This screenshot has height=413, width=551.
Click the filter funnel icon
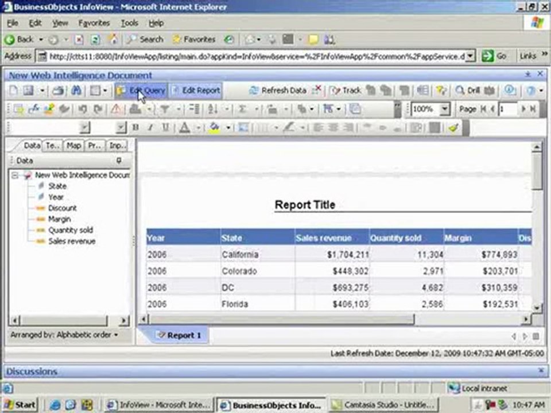point(165,109)
